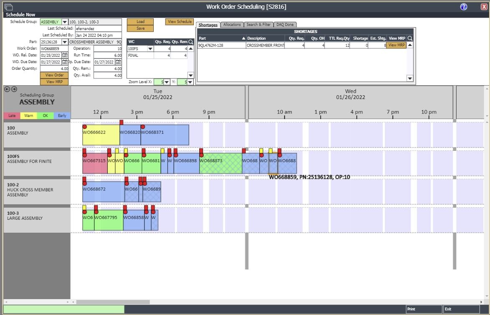Click the search magnifier in the Shortages grid
The image size is (490, 315).
pos(410,38)
